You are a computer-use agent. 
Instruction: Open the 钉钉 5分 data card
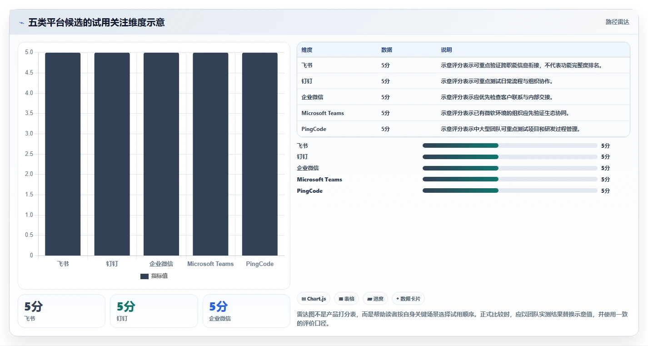tap(154, 311)
